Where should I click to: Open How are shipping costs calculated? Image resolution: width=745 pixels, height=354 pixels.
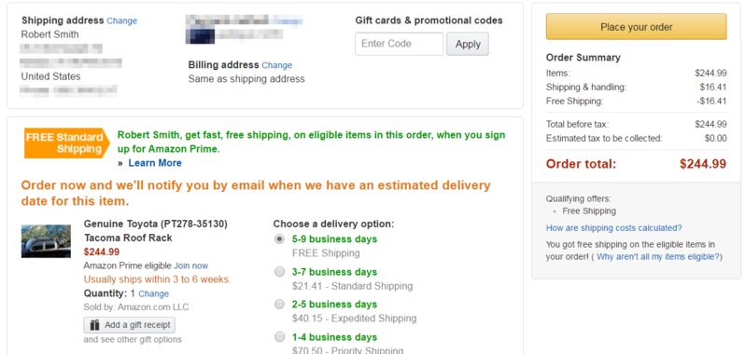point(614,228)
